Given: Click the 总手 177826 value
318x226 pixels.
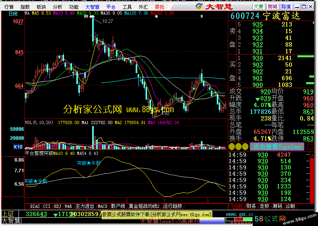Looking at the screenshot, I should pos(260,111).
